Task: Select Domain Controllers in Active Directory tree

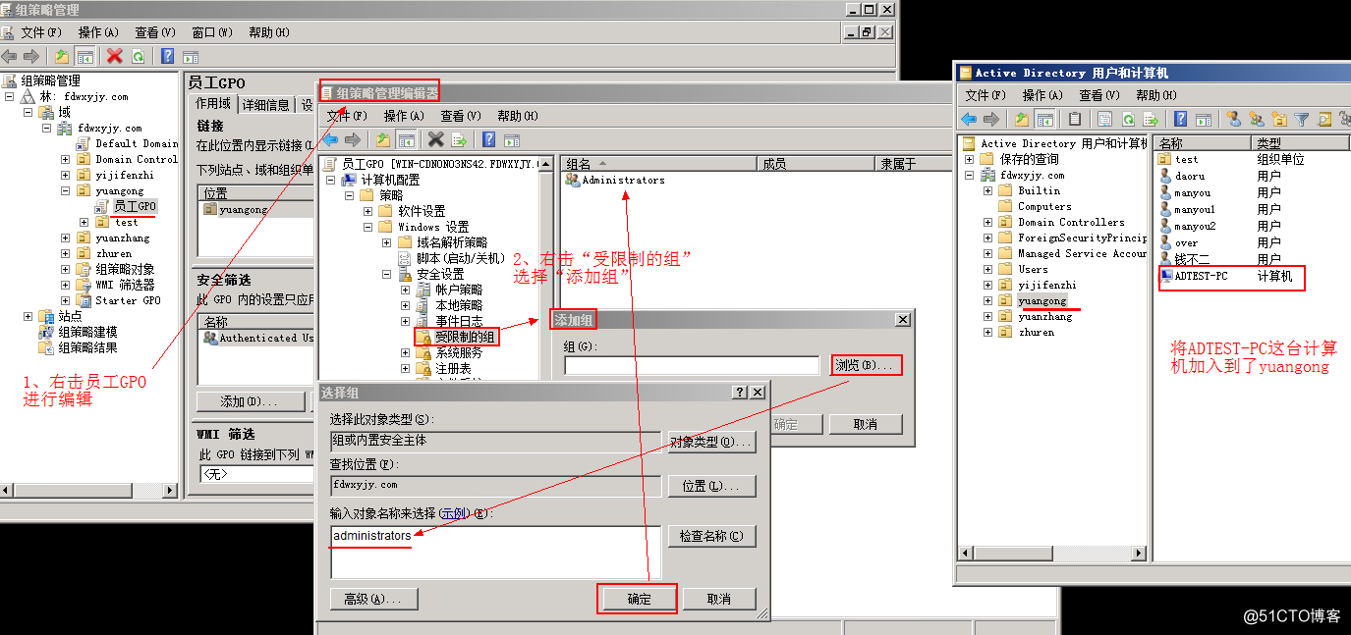Action: coord(1071,222)
